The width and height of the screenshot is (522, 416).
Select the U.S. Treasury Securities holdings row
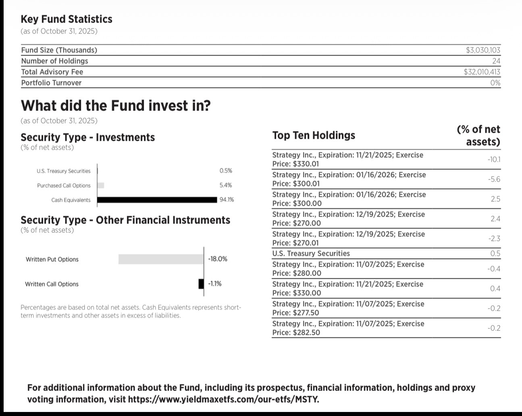311,253
